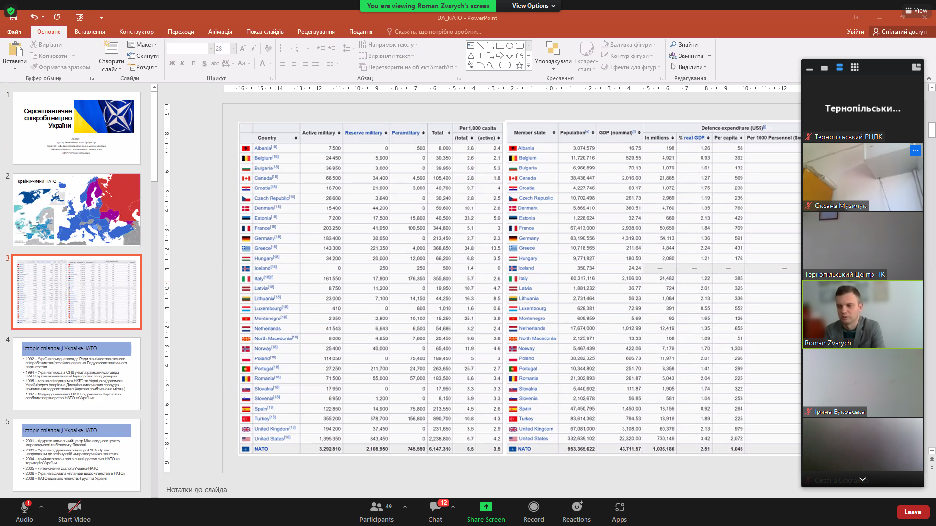Click Format Painter (Формат за зразком)
Viewport: 936px width, 526px height.
60,67
